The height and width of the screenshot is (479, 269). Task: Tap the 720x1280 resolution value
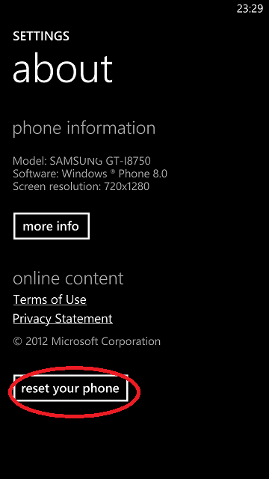tap(126, 186)
